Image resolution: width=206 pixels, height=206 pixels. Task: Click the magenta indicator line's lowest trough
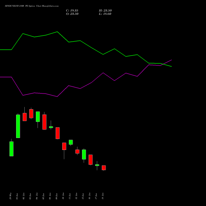57,97
